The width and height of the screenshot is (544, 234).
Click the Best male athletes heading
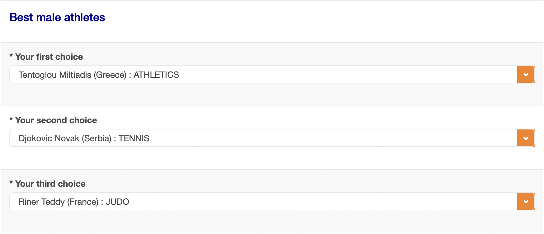point(57,17)
